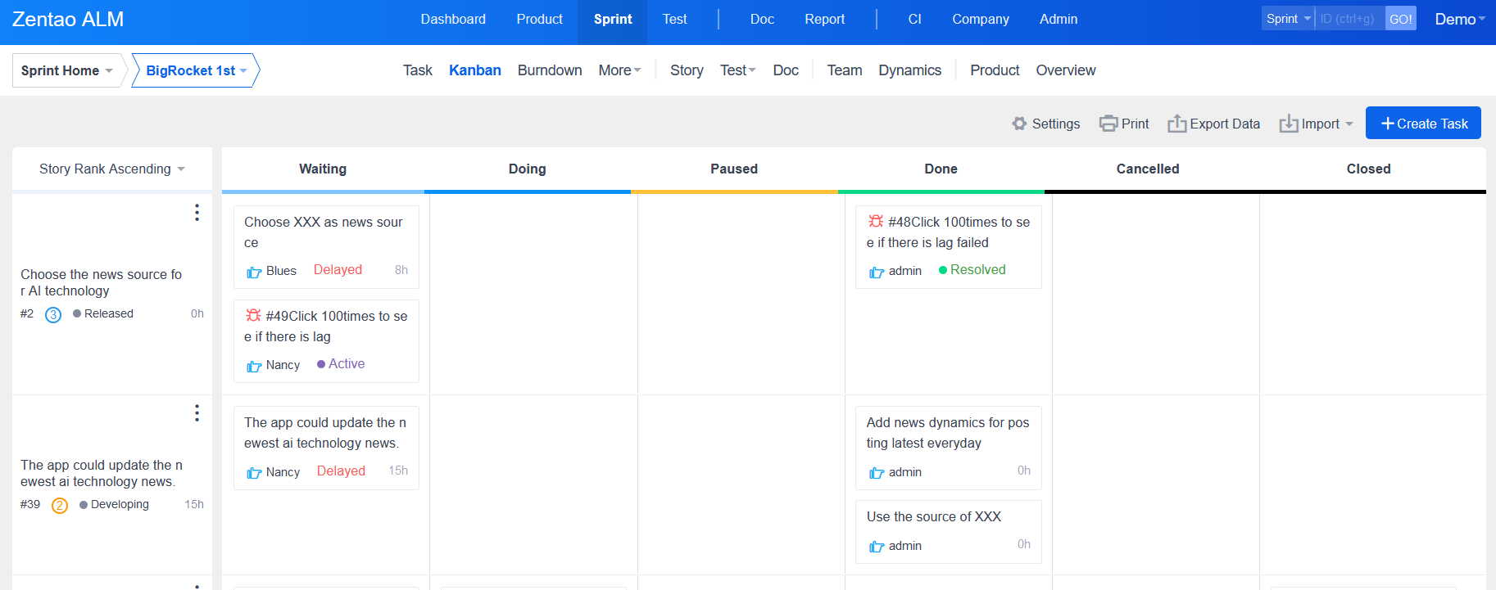Expand Story Rank Ascending sort dropdown

coord(112,169)
